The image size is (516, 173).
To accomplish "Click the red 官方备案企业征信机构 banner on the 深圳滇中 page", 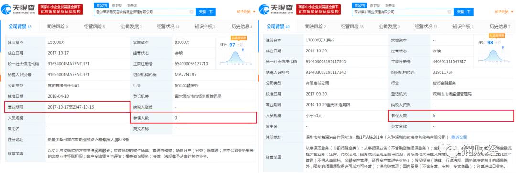I will (319, 10).
